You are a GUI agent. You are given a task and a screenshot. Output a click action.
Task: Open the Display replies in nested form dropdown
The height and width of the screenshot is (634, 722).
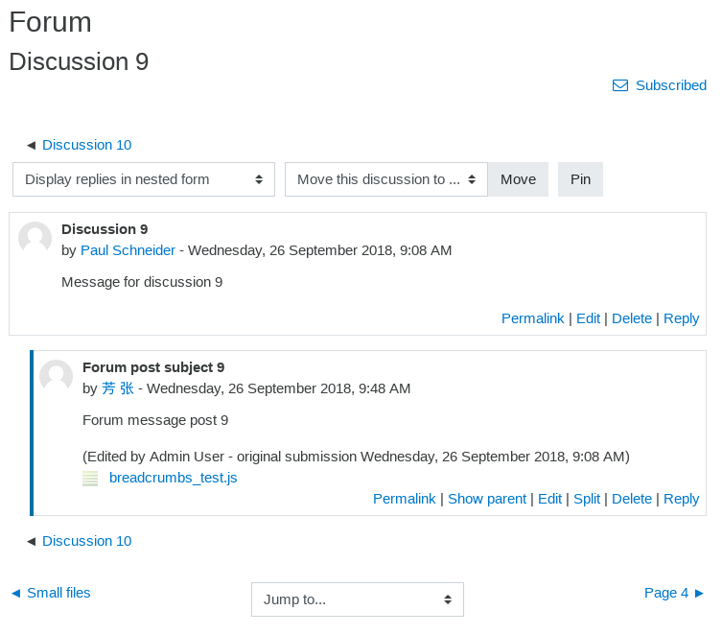point(144,179)
